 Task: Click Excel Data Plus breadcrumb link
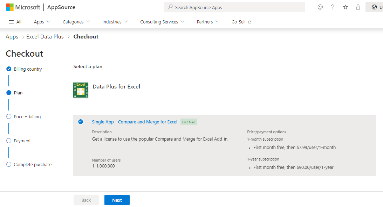(45, 37)
